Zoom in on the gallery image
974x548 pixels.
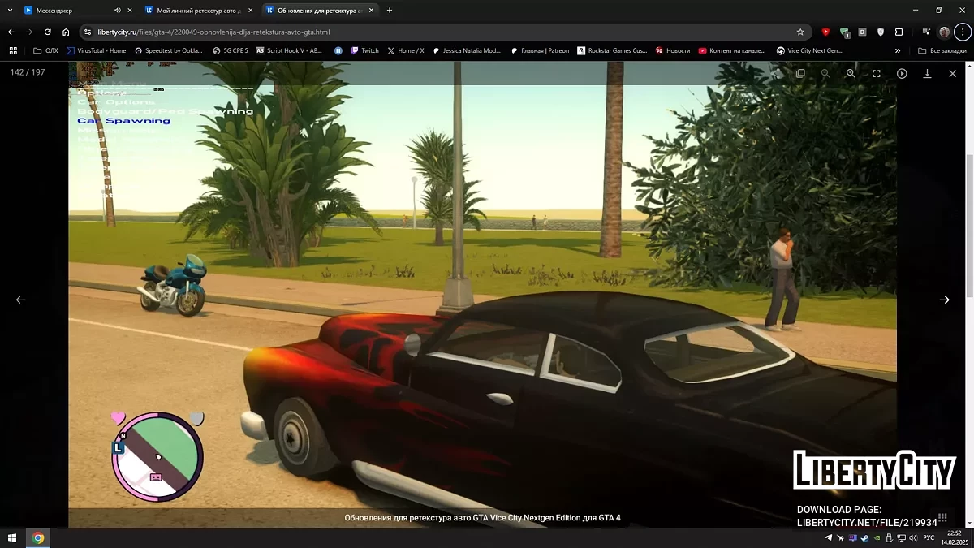[851, 73]
